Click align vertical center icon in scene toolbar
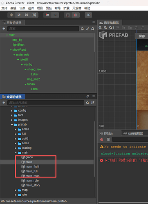Viewport: 148px width, 204px height. (123, 28)
